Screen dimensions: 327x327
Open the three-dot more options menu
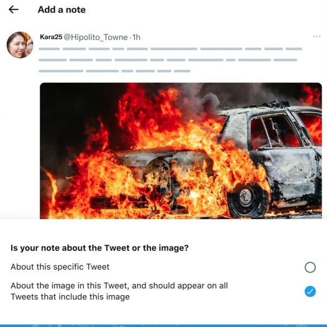(317, 36)
